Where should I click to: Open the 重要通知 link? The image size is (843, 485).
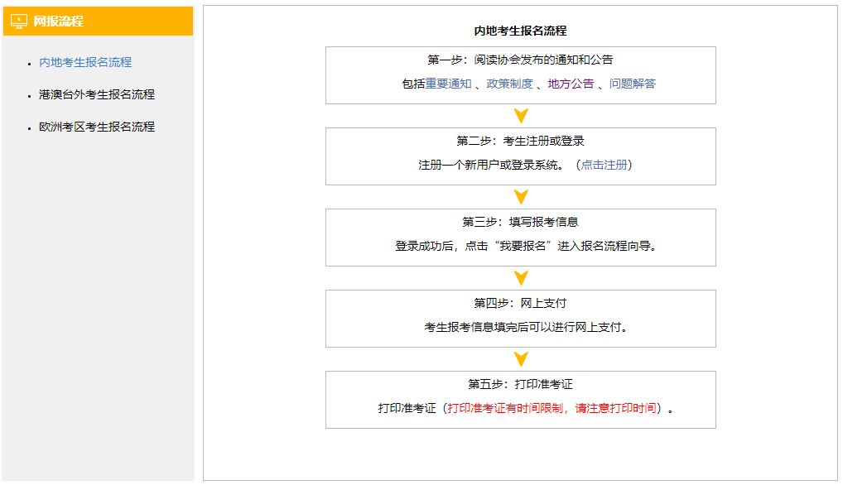click(x=448, y=84)
